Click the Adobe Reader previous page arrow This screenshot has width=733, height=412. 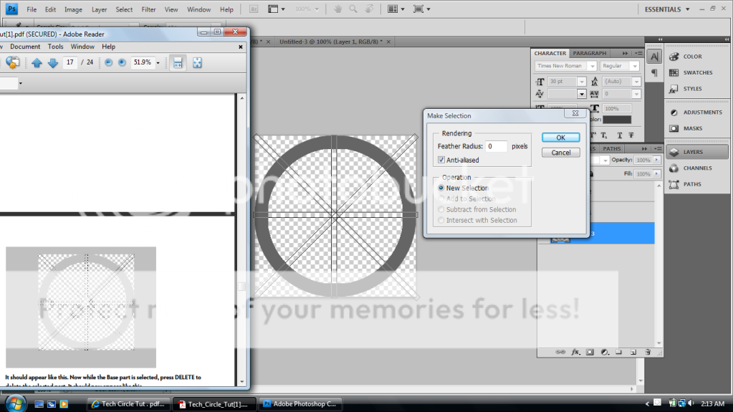(37, 63)
